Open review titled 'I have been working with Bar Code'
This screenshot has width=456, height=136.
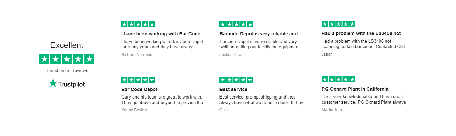click(164, 34)
